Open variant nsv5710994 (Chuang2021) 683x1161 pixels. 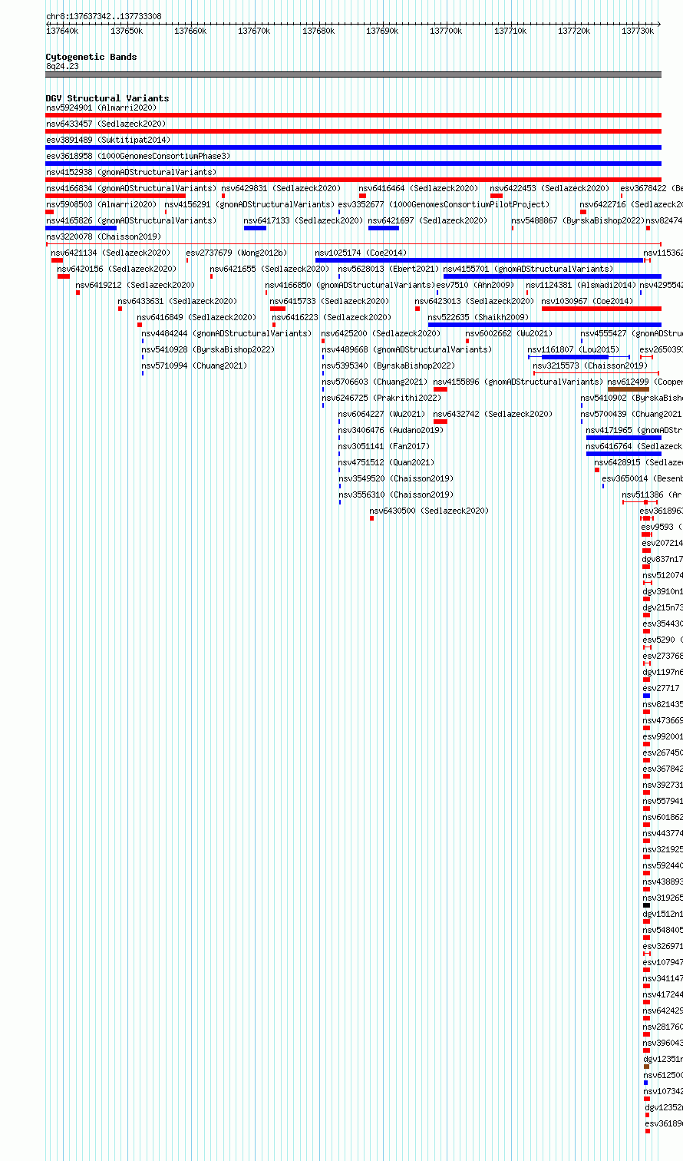pos(194,365)
